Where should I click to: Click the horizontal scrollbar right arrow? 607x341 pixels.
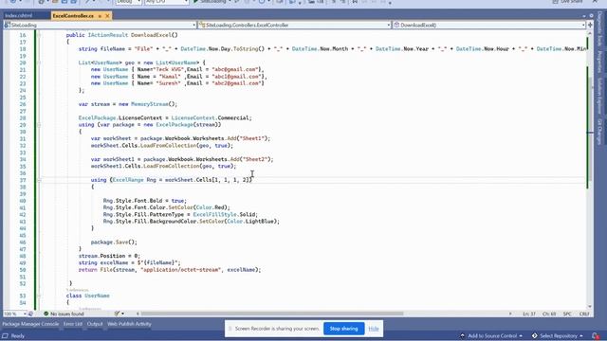pyautogui.click(x=510, y=314)
